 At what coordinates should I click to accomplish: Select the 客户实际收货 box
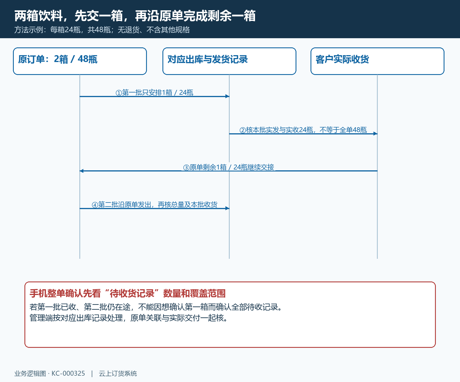pos(377,61)
